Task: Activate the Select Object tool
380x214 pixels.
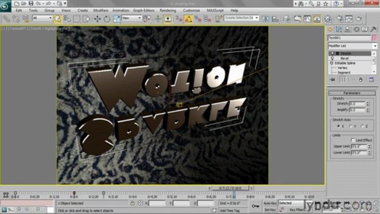Action: click(58, 19)
